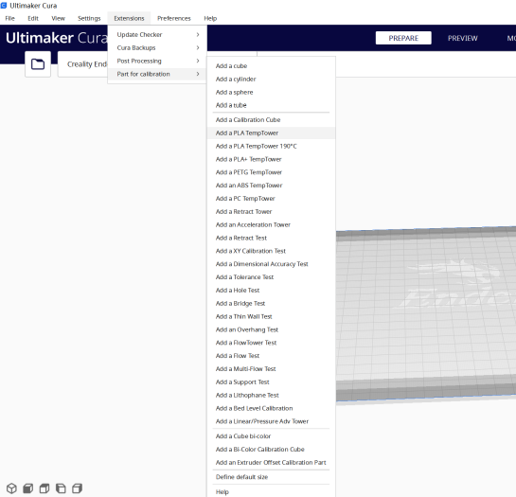
Task: Select Add a PETG TempTower
Action: pos(271,172)
